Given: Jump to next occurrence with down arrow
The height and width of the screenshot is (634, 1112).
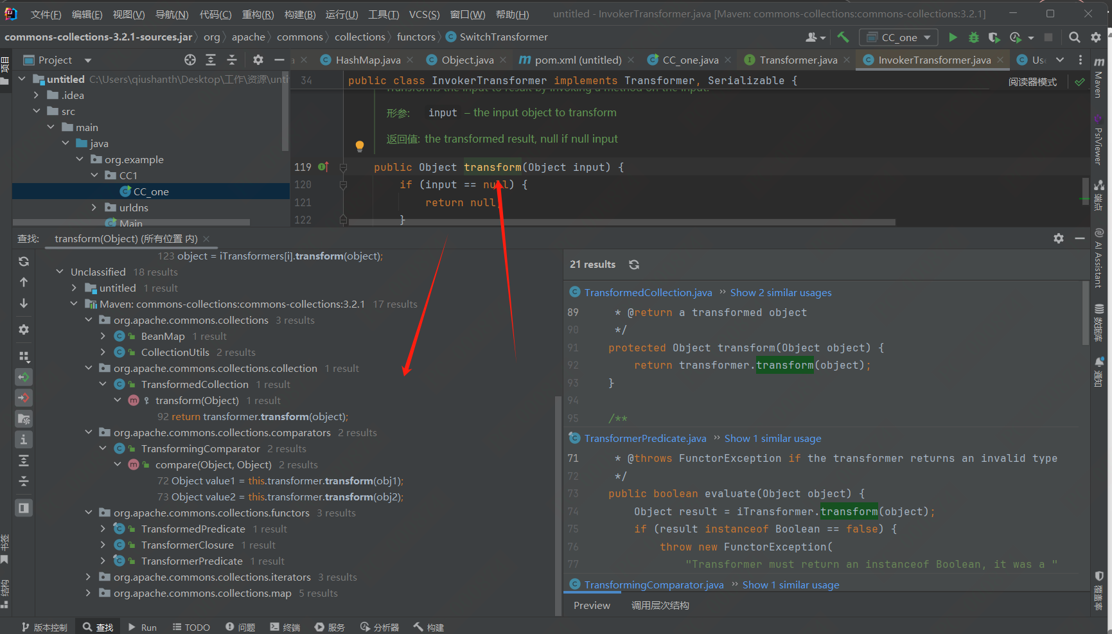Looking at the screenshot, I should point(24,303).
